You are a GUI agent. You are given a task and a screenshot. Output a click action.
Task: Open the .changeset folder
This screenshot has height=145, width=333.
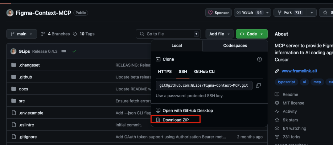29,65
